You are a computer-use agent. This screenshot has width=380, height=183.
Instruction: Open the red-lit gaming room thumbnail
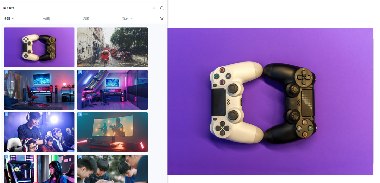click(39, 90)
